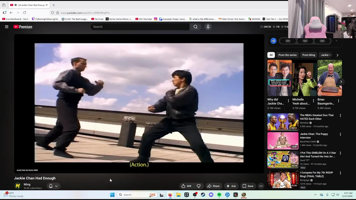Open options for Puppy Interview video
356x200 pixels.
[340, 134]
